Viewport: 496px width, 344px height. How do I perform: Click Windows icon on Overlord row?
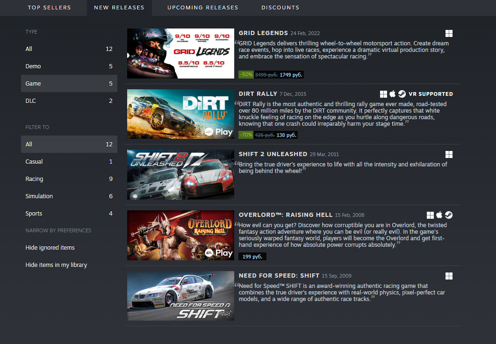(x=430, y=215)
